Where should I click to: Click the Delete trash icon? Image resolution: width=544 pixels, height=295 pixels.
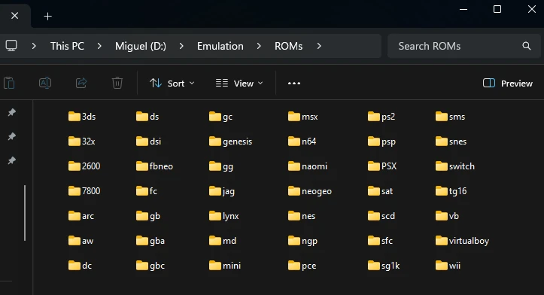[117, 83]
